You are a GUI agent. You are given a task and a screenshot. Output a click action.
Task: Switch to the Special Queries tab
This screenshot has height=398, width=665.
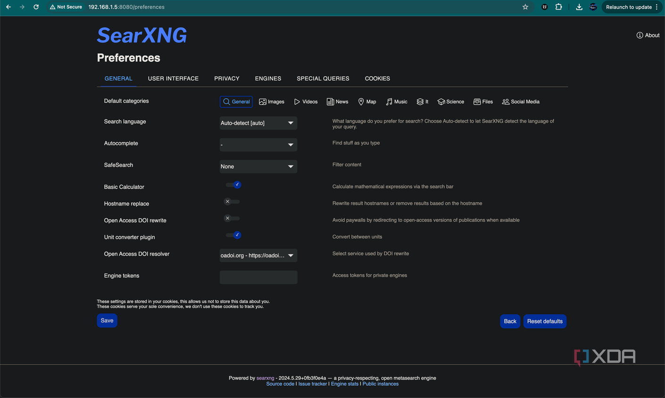click(323, 79)
